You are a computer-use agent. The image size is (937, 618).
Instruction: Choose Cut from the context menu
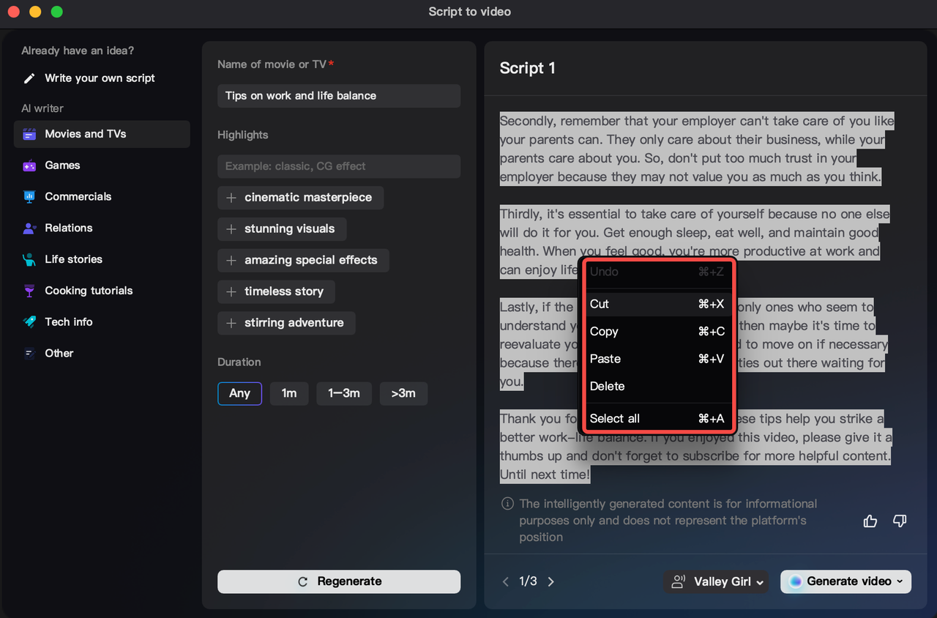click(x=657, y=304)
